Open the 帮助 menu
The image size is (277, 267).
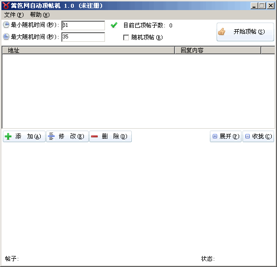[40, 15]
